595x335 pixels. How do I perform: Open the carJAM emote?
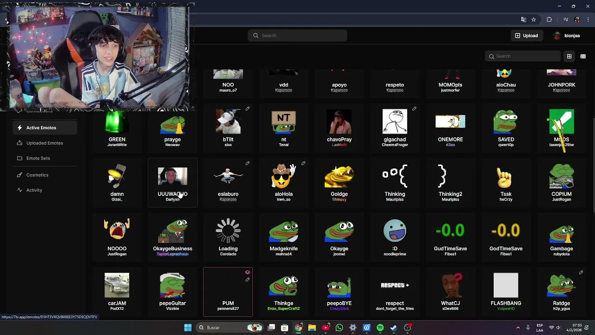point(117,292)
